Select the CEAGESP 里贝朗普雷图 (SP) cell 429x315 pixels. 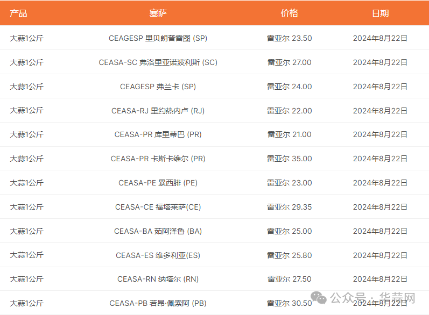click(158, 38)
